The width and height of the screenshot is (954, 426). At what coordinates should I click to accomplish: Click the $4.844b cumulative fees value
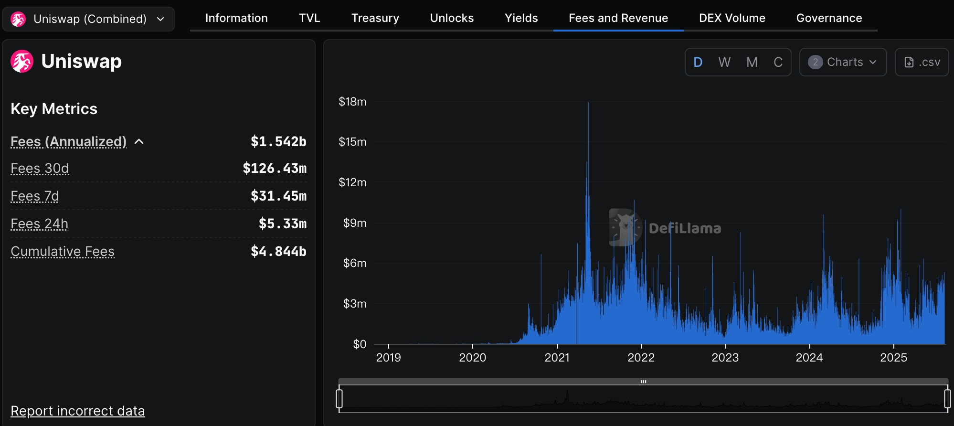click(278, 252)
